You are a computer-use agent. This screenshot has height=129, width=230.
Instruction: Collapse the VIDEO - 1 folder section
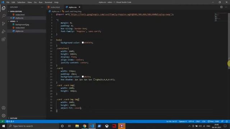pyautogui.click(x=14, y=21)
